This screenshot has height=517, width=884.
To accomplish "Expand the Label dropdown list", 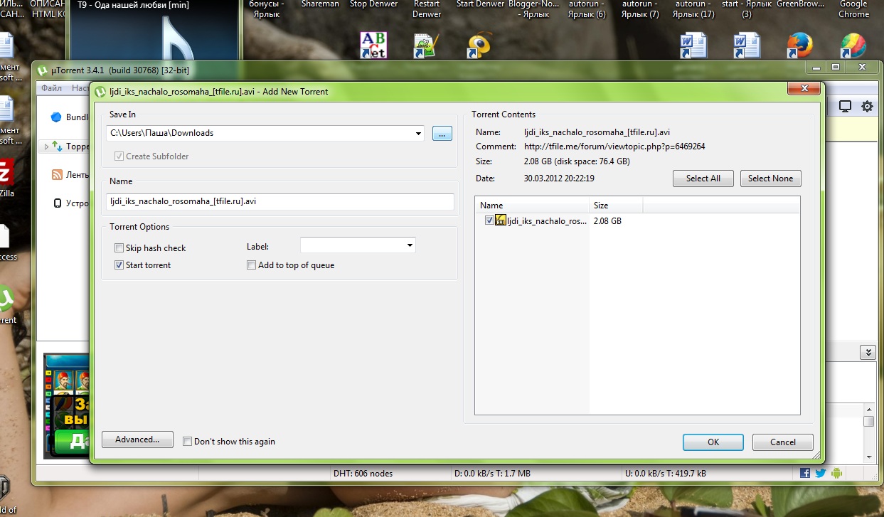I will (x=410, y=245).
